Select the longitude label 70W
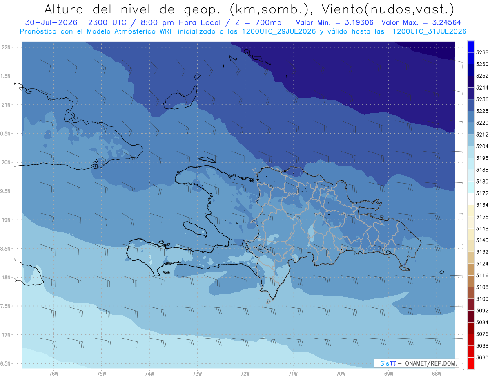 click(341, 373)
